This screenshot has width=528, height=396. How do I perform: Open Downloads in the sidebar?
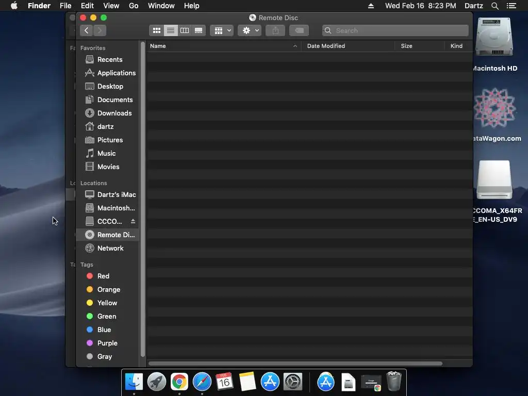(x=108, y=113)
